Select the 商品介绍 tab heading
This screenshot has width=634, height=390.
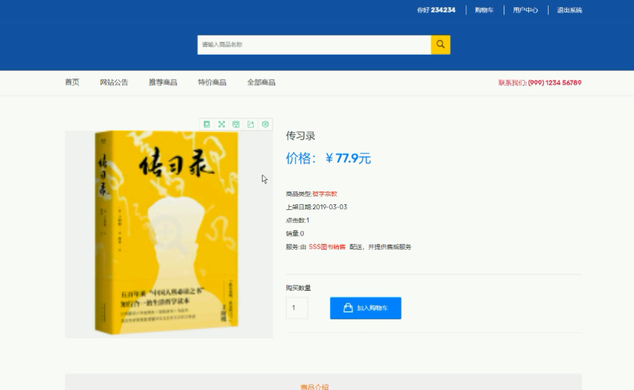tap(315, 387)
